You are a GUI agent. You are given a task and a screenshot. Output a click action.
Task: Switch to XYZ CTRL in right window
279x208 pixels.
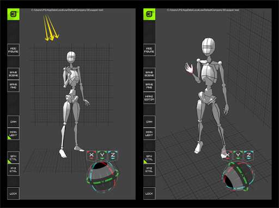click(149, 169)
